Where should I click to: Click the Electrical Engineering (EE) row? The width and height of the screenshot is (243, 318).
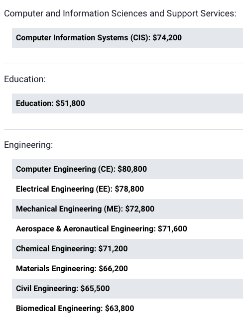click(x=127, y=189)
